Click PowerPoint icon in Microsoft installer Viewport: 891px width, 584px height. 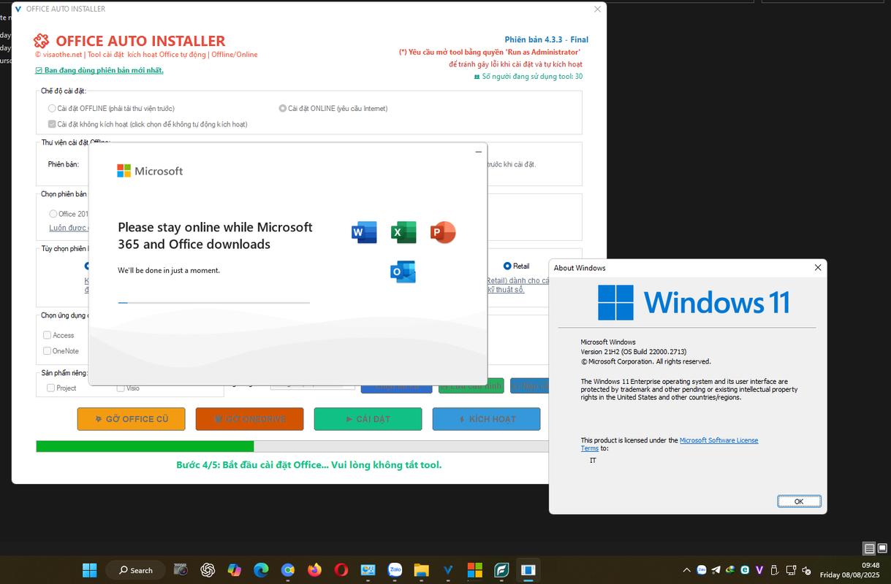[x=443, y=232]
